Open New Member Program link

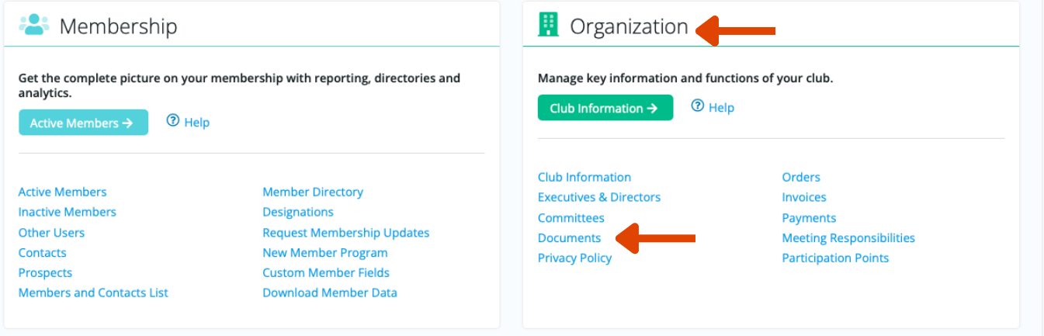point(325,253)
